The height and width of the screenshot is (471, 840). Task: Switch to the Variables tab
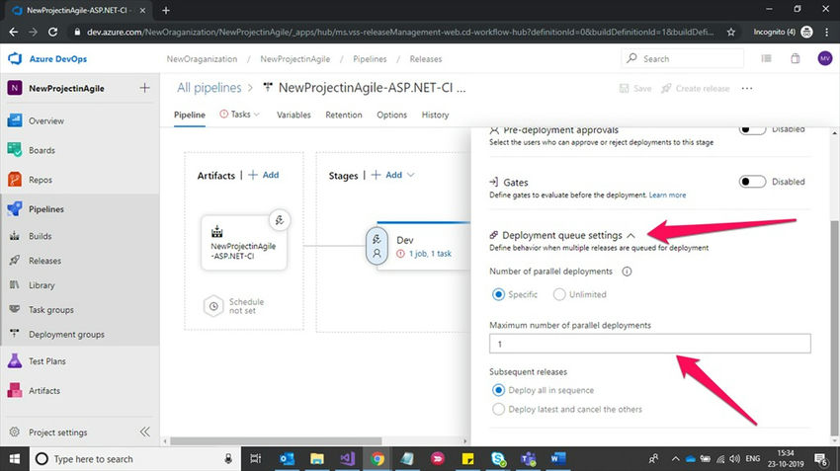(x=294, y=115)
